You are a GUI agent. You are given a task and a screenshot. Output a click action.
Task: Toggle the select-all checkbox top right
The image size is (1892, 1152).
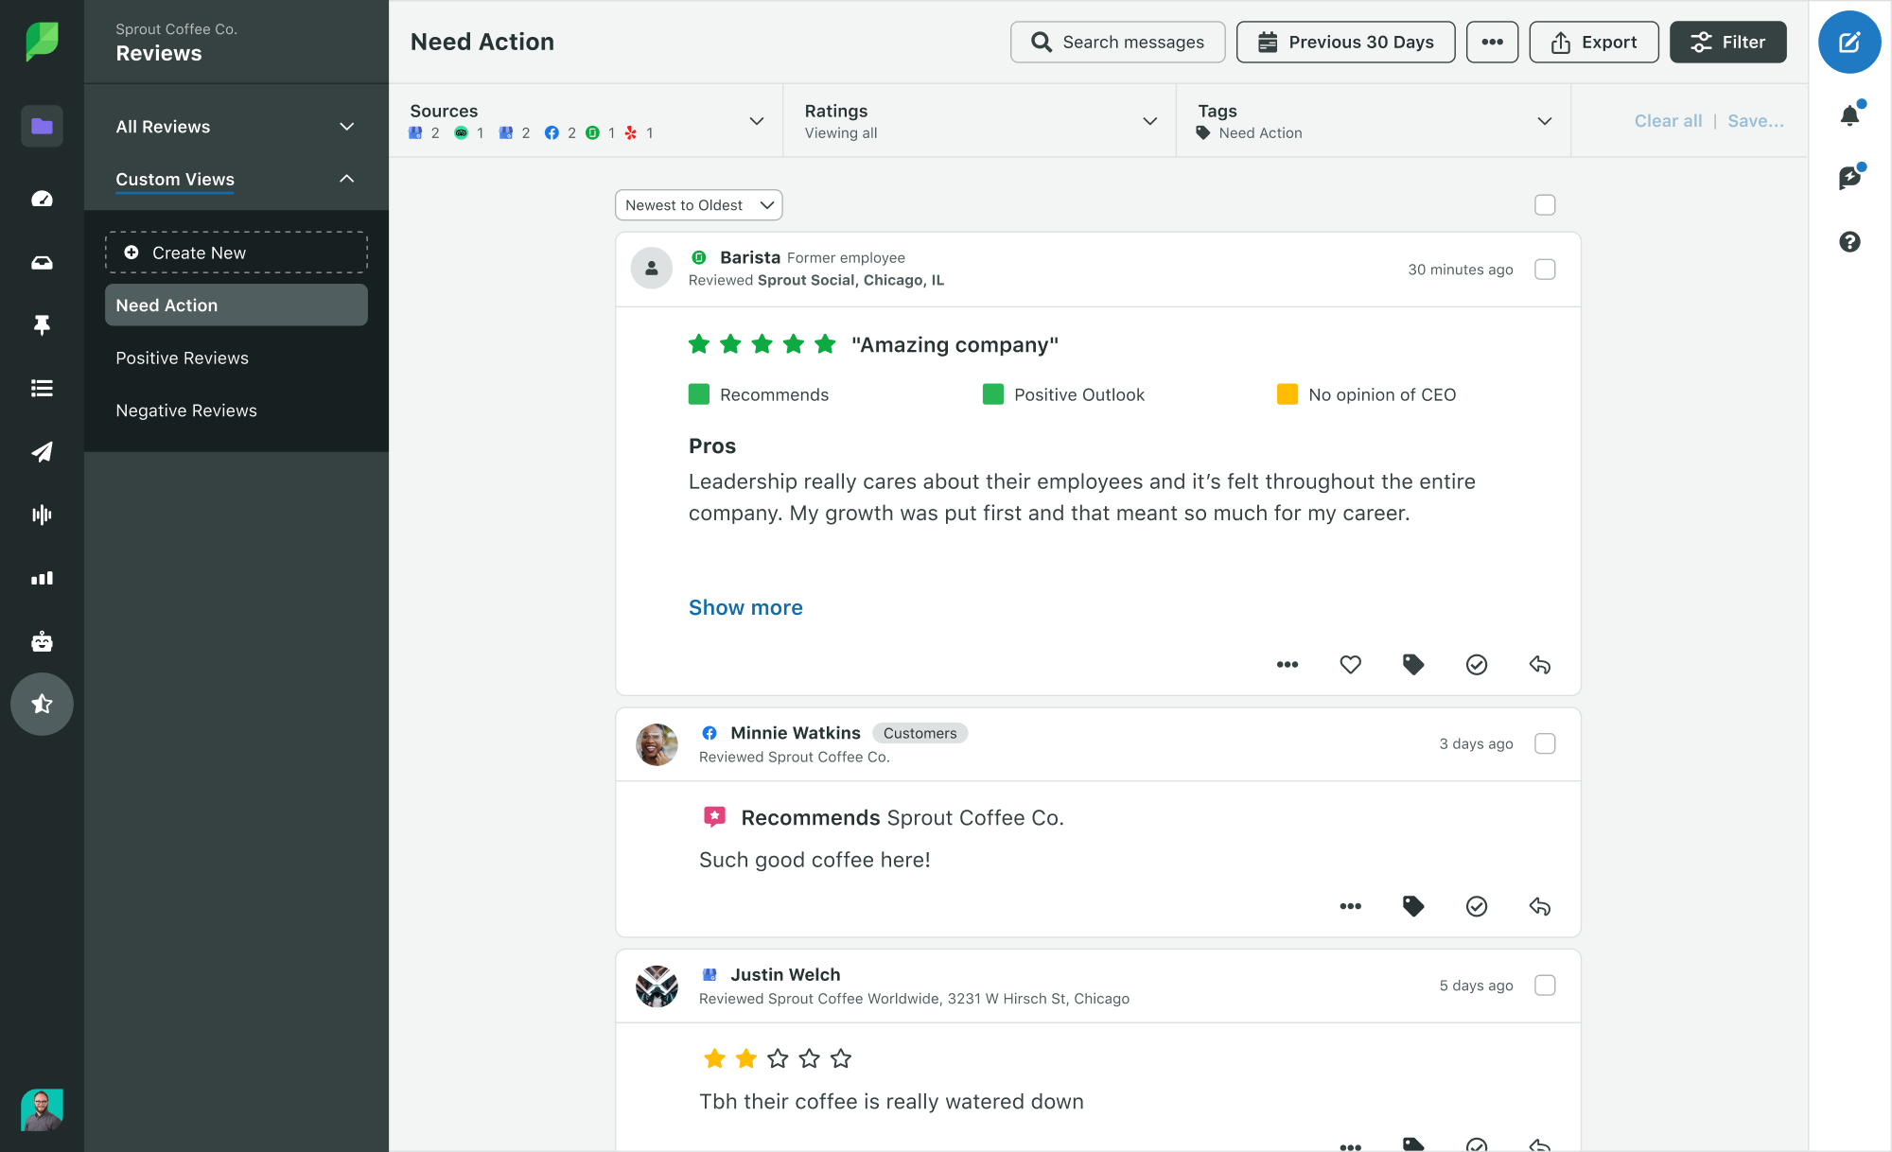[1545, 204]
